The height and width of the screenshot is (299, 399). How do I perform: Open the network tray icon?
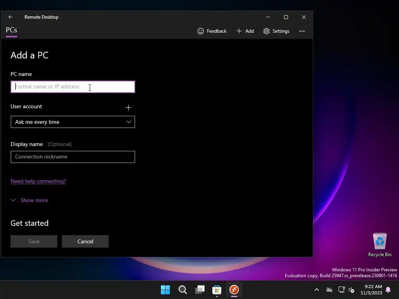(341, 290)
